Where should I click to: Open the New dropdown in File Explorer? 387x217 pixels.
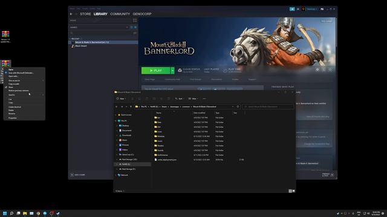(121, 99)
